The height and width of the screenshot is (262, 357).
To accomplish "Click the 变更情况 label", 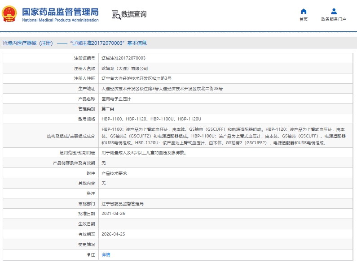I will [87, 245].
